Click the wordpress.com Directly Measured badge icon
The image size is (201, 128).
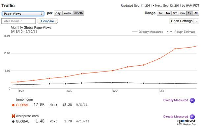click(192, 117)
